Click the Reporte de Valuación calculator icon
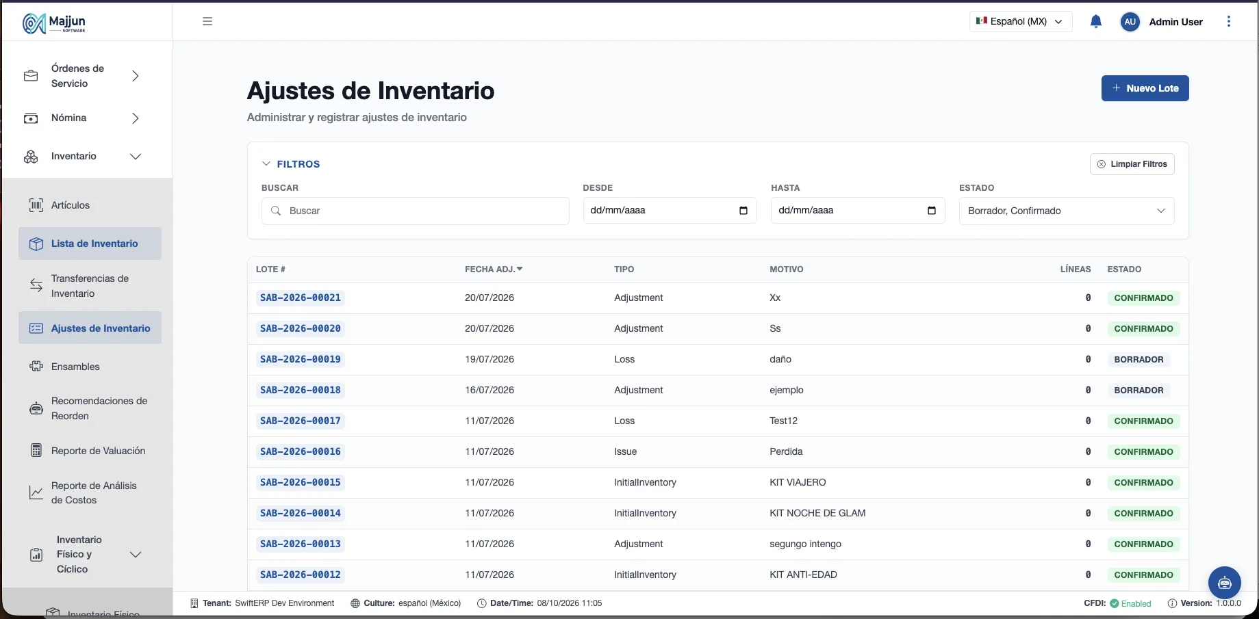Screen dimensions: 1259x619 36,451
